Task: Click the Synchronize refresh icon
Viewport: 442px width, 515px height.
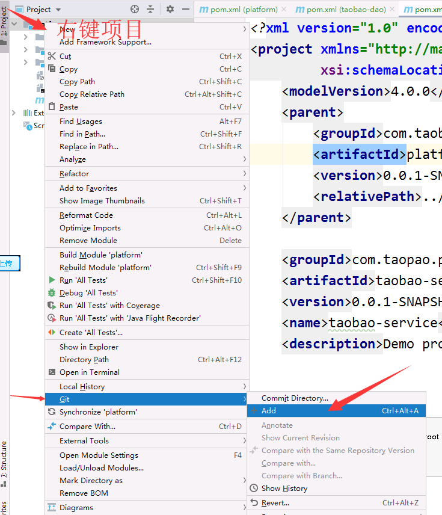Action: pyautogui.click(x=52, y=412)
